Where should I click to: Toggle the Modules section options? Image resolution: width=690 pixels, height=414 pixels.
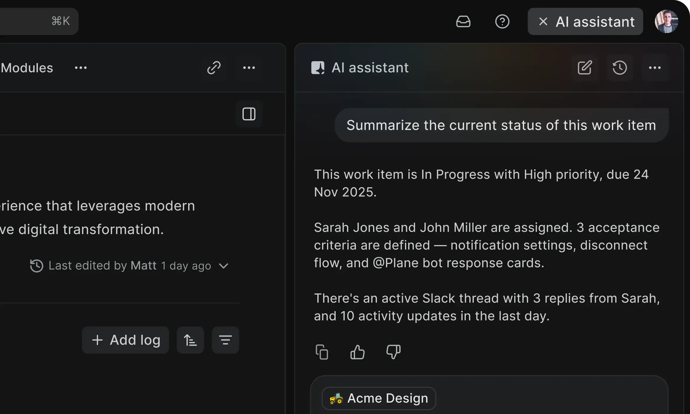[x=80, y=68]
